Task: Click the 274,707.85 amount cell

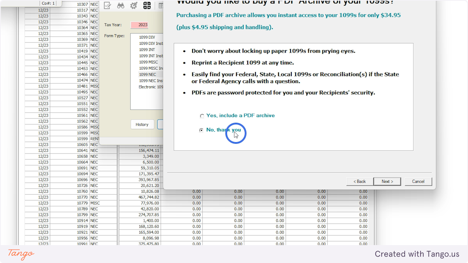Action: point(140,215)
